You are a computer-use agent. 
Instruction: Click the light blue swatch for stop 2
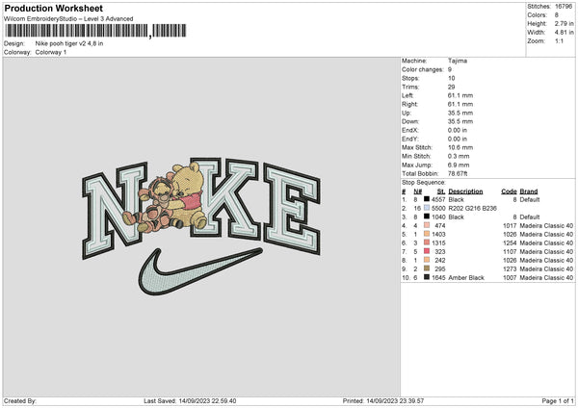[427, 208]
